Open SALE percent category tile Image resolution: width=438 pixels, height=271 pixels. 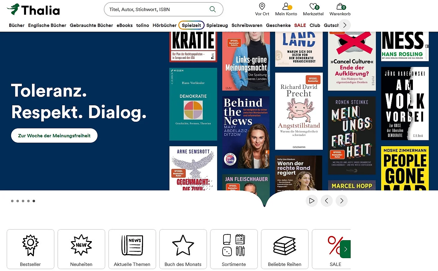click(331, 249)
